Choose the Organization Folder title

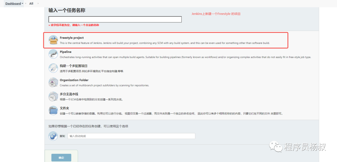click(x=74, y=80)
